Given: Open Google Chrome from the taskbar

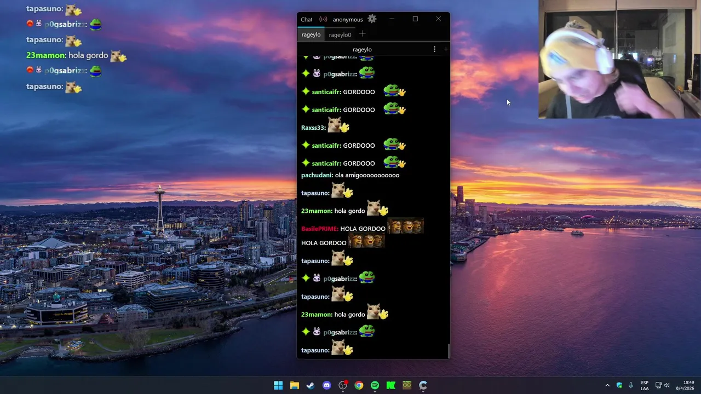Looking at the screenshot, I should point(359,385).
